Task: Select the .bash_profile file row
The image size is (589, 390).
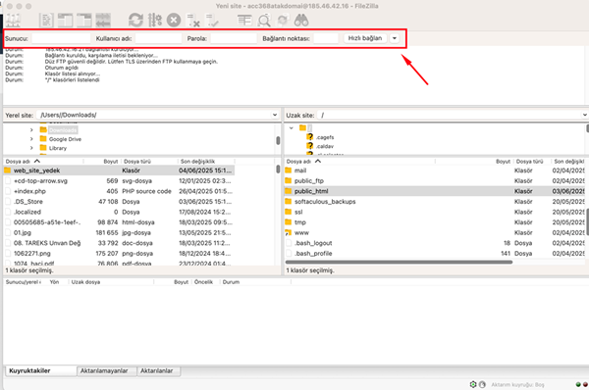Action: click(435, 254)
